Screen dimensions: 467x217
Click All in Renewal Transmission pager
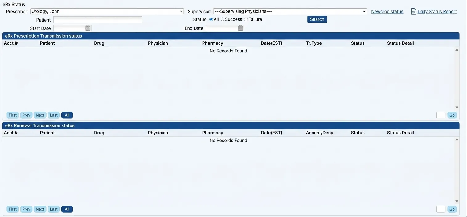pyautogui.click(x=67, y=209)
